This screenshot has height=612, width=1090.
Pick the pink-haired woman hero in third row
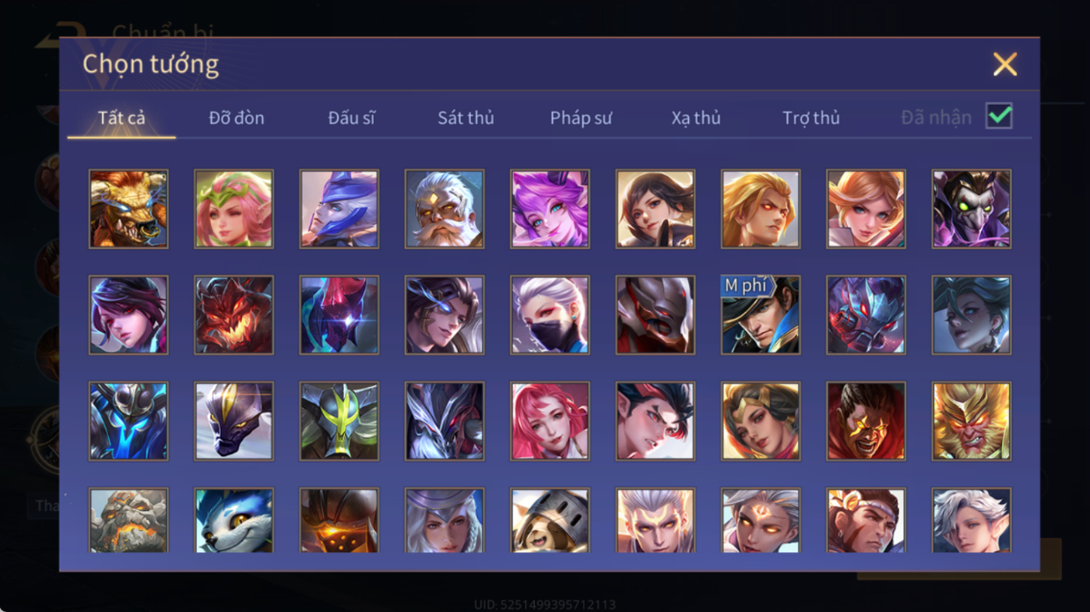[550, 420]
